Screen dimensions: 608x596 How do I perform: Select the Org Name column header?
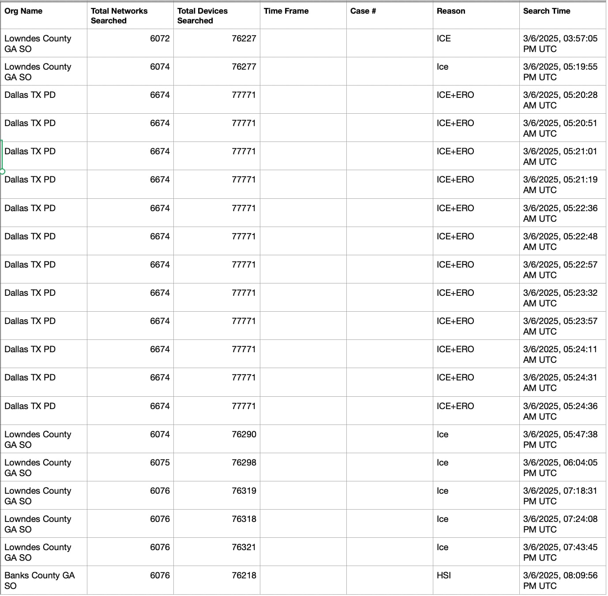(x=44, y=15)
